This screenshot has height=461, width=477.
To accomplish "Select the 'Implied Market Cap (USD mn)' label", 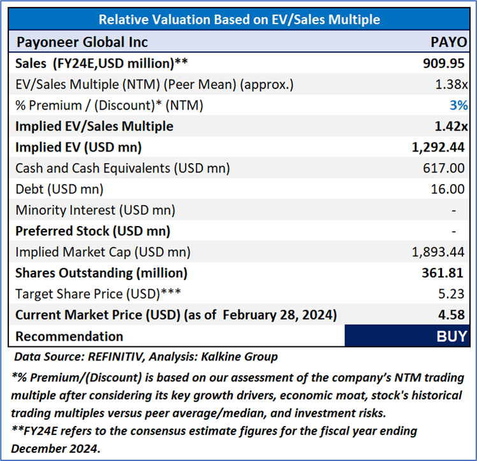I will (x=103, y=252).
